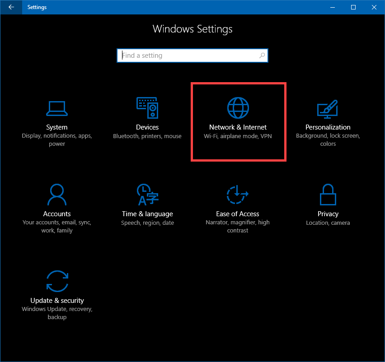Maximize the Settings window
Image resolution: width=385 pixels, height=362 pixels.
(353, 7)
